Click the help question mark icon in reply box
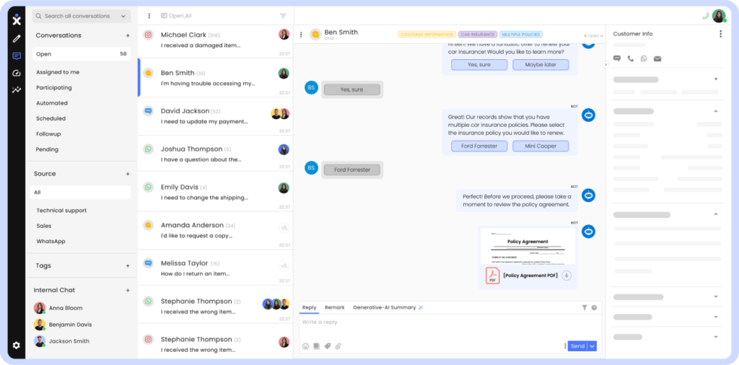Viewport: 739px width, 365px height. [x=594, y=307]
